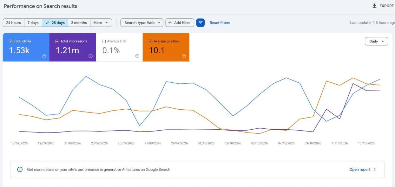Click the 17/09/2026 axis date label

[x=19, y=143]
